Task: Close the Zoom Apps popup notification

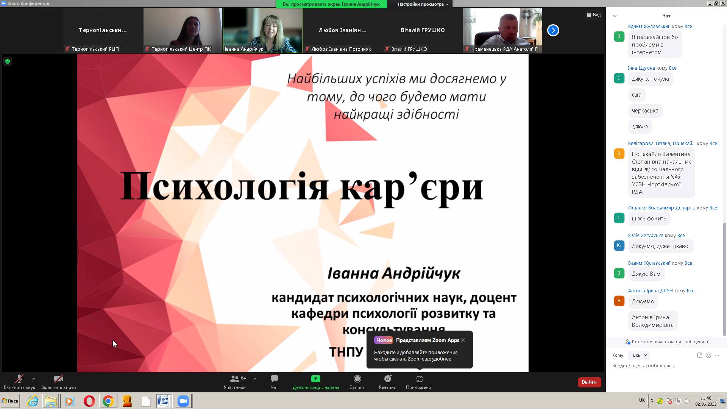Action: (x=463, y=340)
